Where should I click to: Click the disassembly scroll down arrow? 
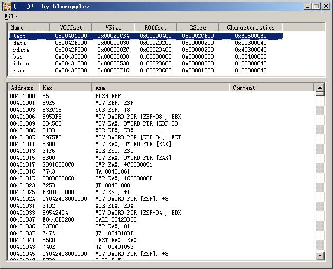click(x=320, y=255)
